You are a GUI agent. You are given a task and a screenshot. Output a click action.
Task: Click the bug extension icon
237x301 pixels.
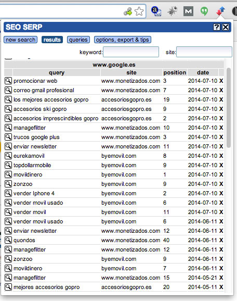[172, 11]
